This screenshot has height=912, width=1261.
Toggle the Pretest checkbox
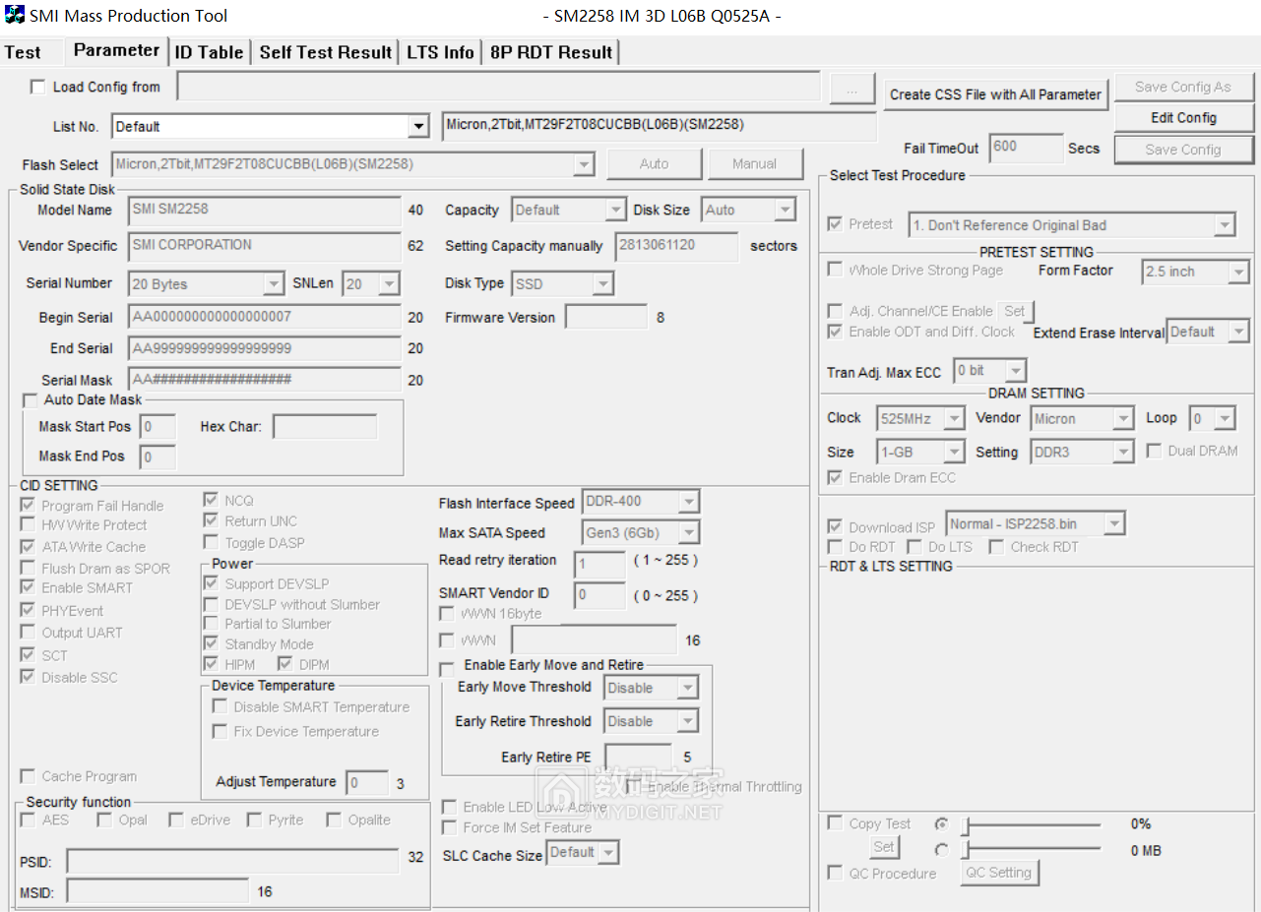(836, 223)
